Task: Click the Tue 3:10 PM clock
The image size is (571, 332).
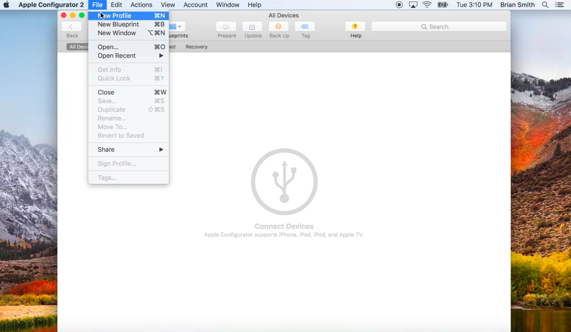Action: click(x=474, y=5)
